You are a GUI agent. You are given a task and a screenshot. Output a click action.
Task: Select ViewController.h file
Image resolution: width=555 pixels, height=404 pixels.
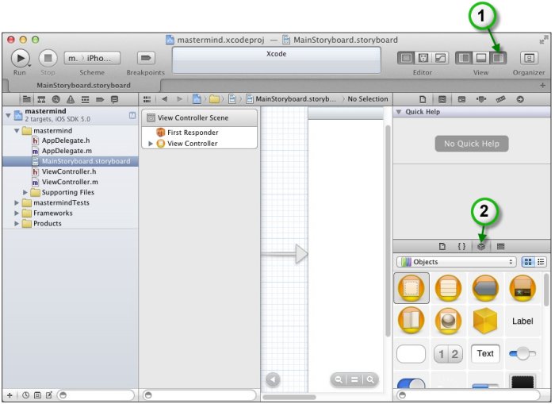(70, 171)
